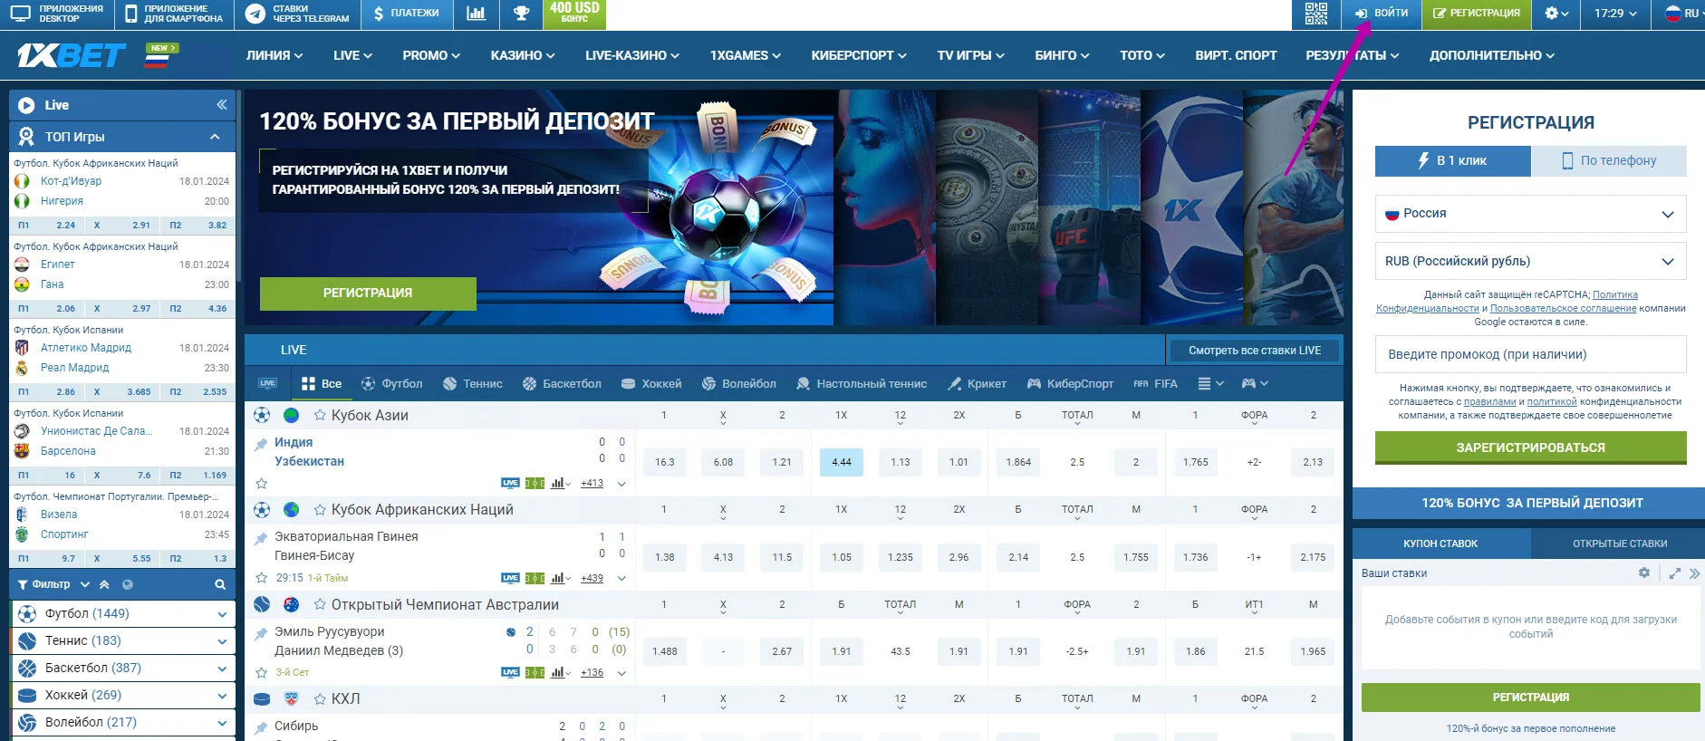The width and height of the screenshot is (1705, 741).
Task: Pin the Сибирь match with pin icon
Action: tap(261, 727)
